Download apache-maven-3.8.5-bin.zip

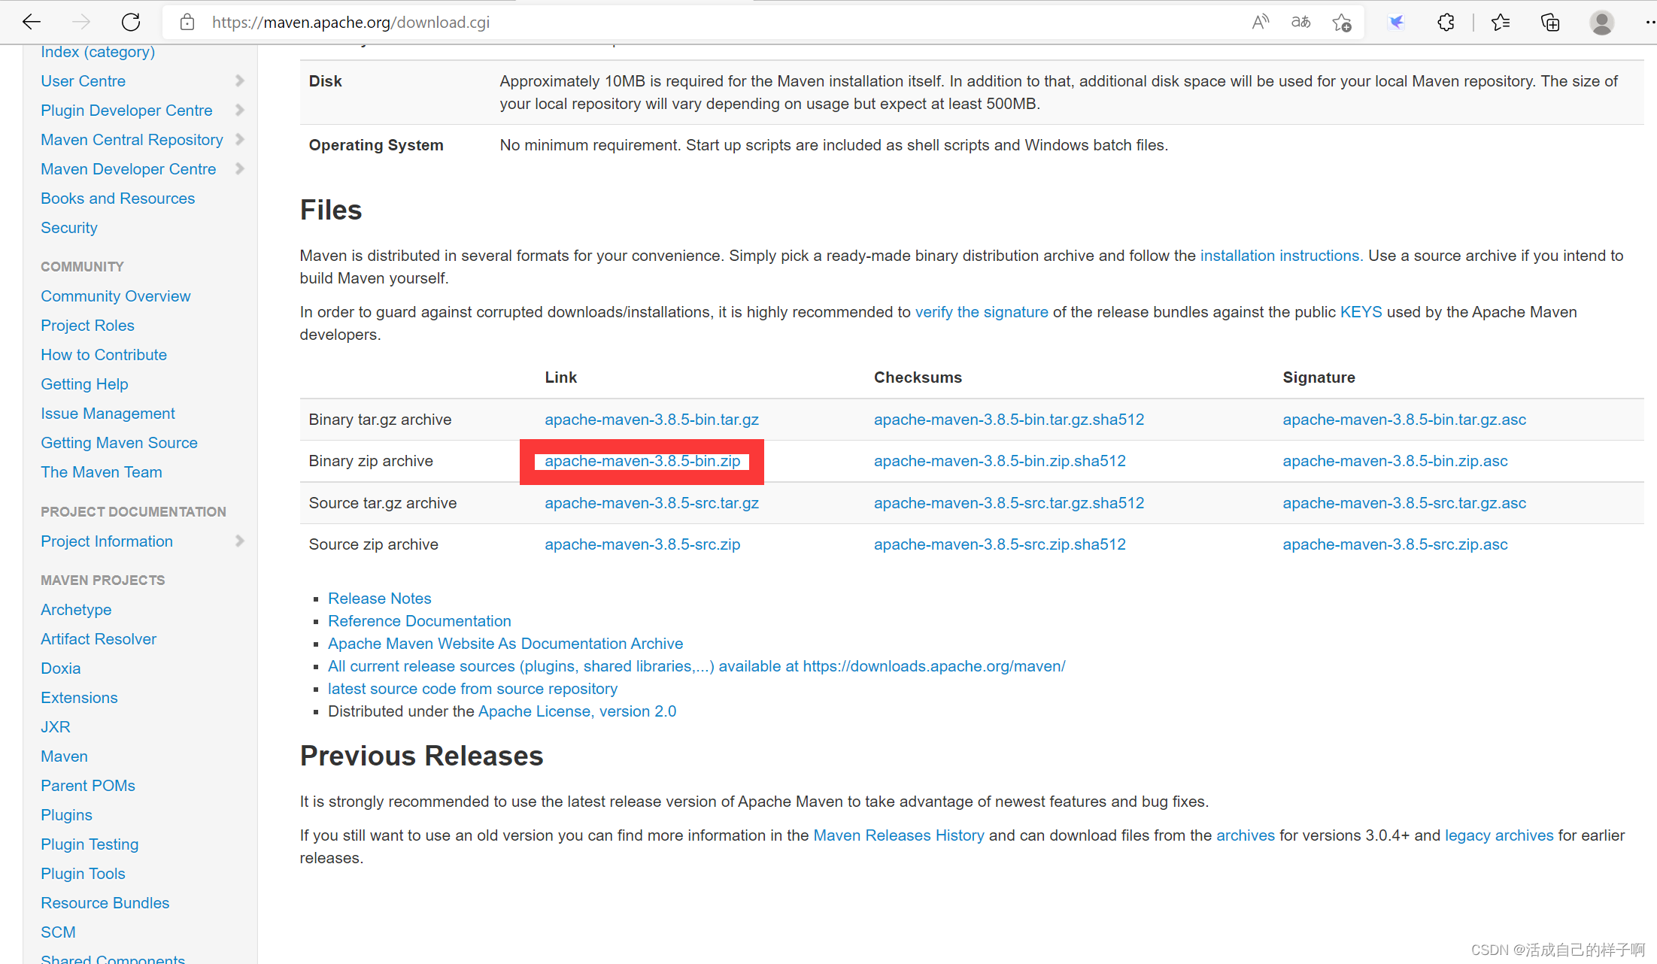point(642,461)
